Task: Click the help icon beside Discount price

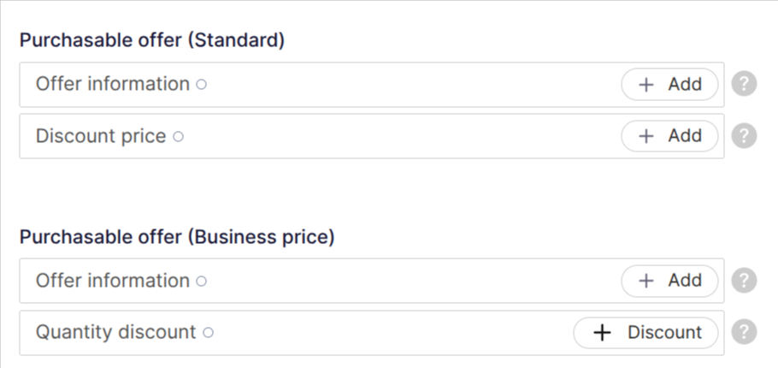Action: pyautogui.click(x=745, y=136)
